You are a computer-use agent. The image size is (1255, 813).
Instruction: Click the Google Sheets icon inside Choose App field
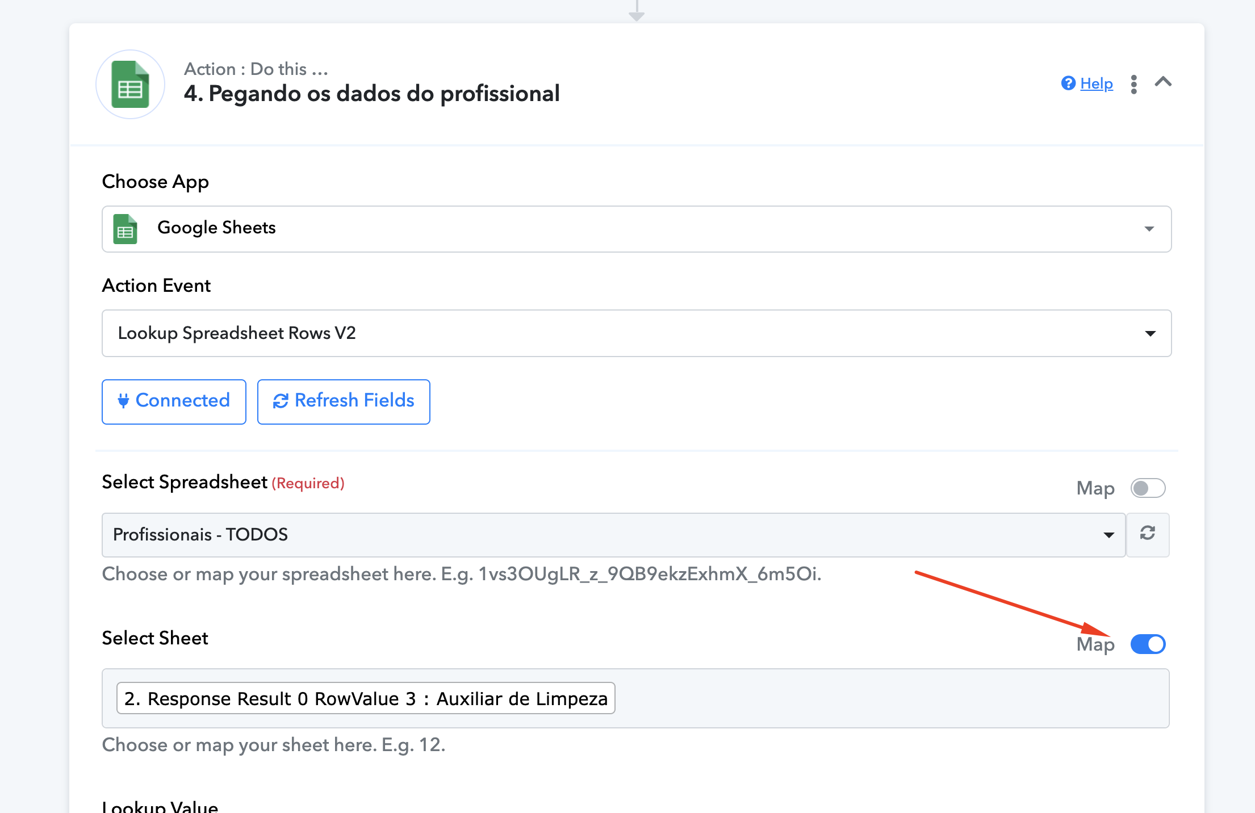(x=125, y=229)
